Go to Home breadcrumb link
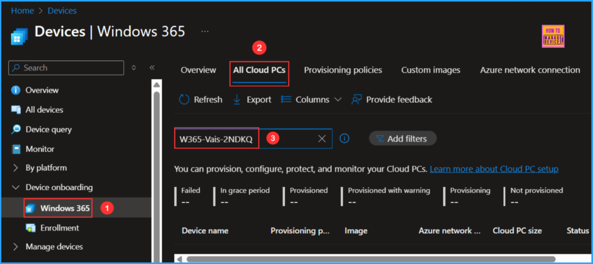Image resolution: width=593 pixels, height=264 pixels. point(22,11)
